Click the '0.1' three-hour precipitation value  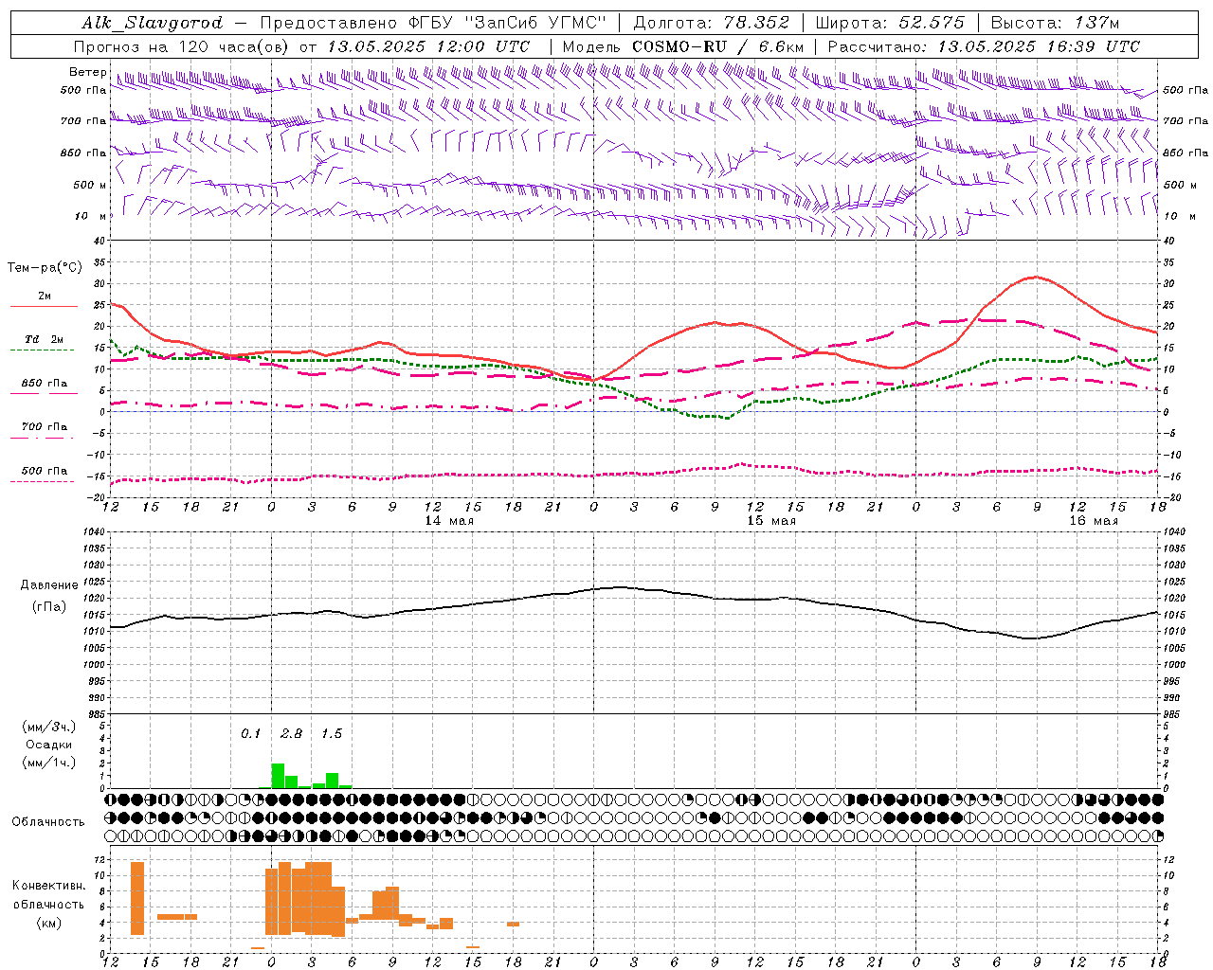click(x=250, y=733)
